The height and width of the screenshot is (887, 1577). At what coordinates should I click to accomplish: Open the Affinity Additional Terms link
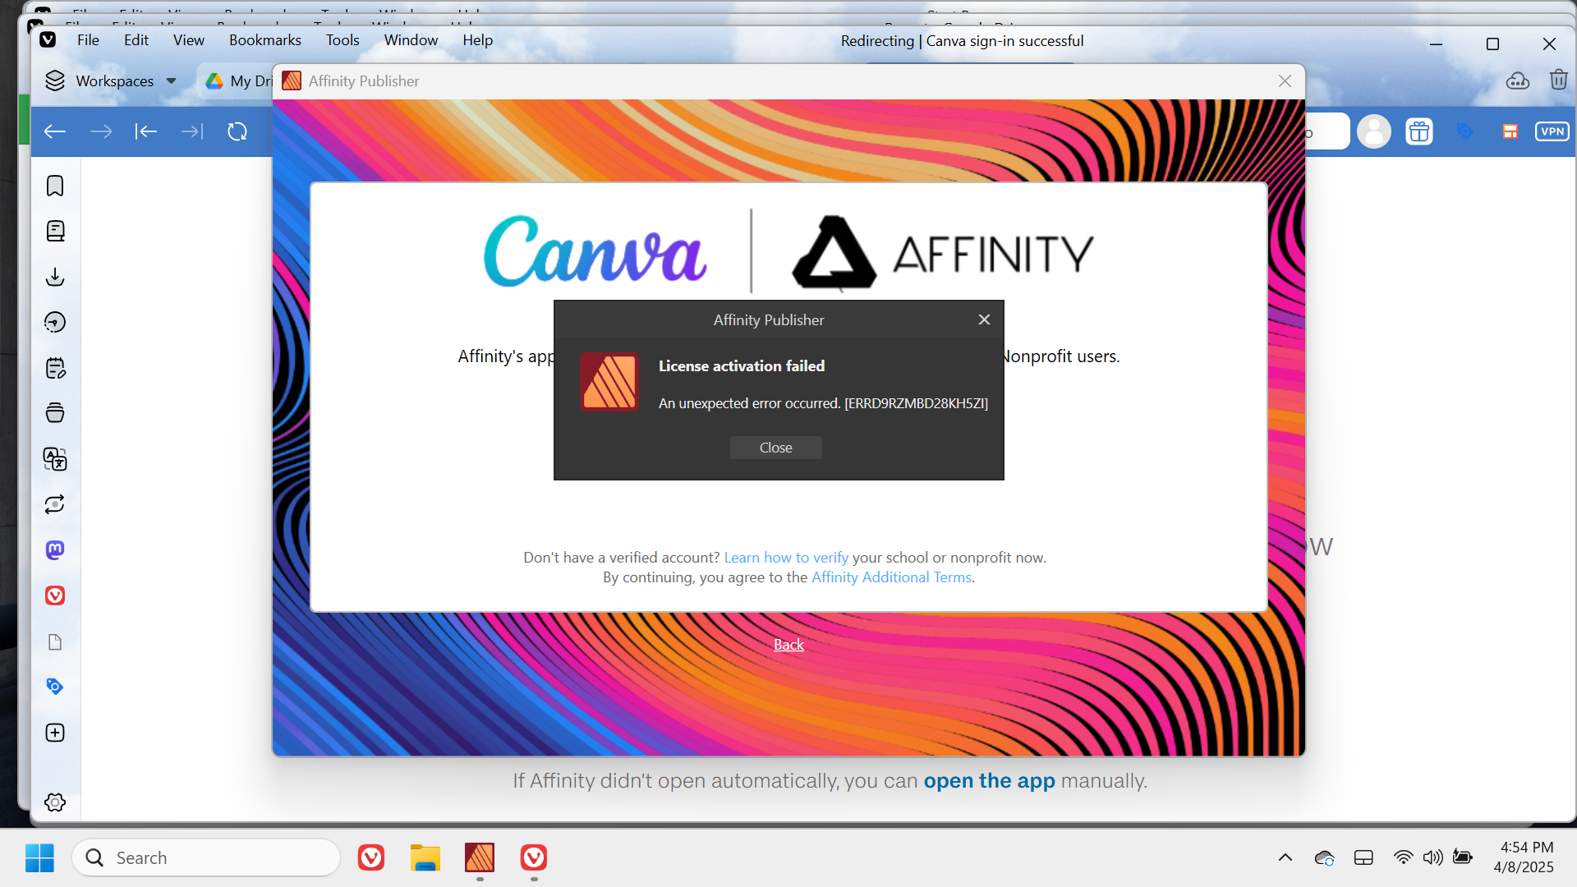pos(891,577)
